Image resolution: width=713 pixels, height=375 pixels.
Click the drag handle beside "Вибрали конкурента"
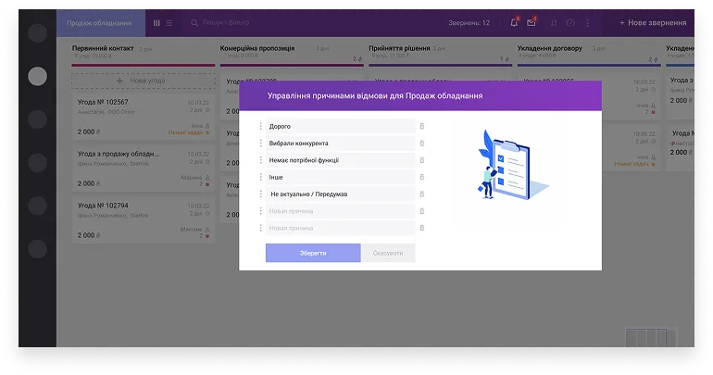click(260, 144)
